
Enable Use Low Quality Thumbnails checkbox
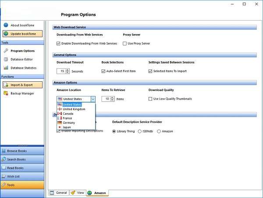[x=150, y=99]
